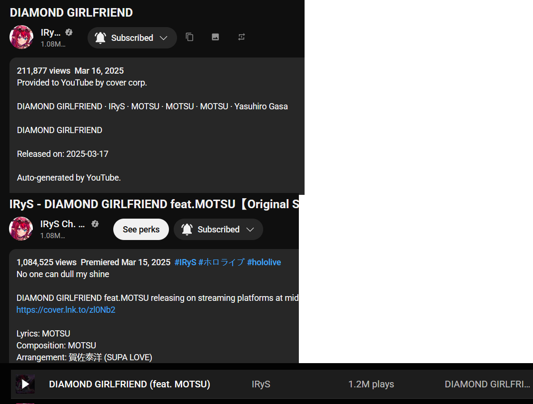Click the #hololive hashtag
The width and height of the screenshot is (533, 404).
[x=264, y=262]
